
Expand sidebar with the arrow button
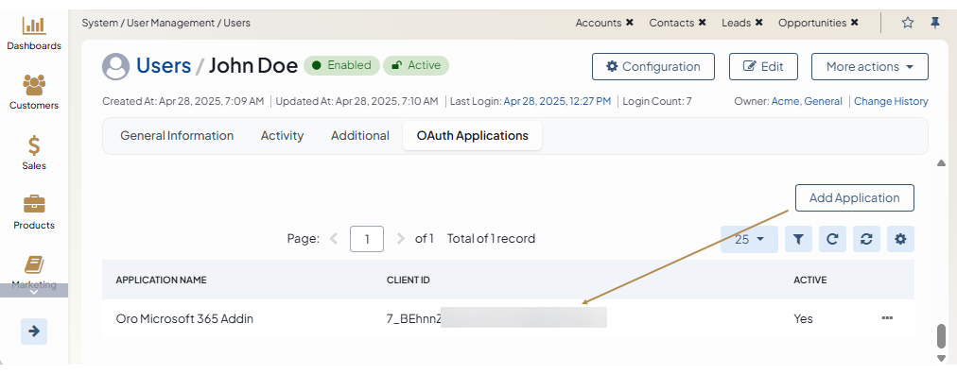click(x=34, y=331)
